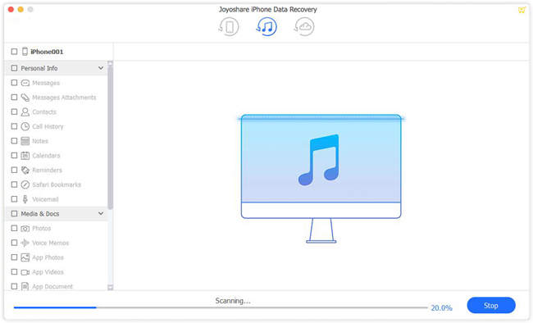Image resolution: width=533 pixels, height=323 pixels.
Task: Click the App Document page icon
Action: pos(25,287)
